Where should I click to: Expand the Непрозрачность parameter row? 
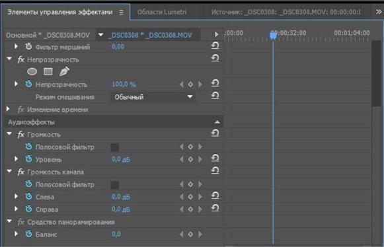[x=16, y=84]
